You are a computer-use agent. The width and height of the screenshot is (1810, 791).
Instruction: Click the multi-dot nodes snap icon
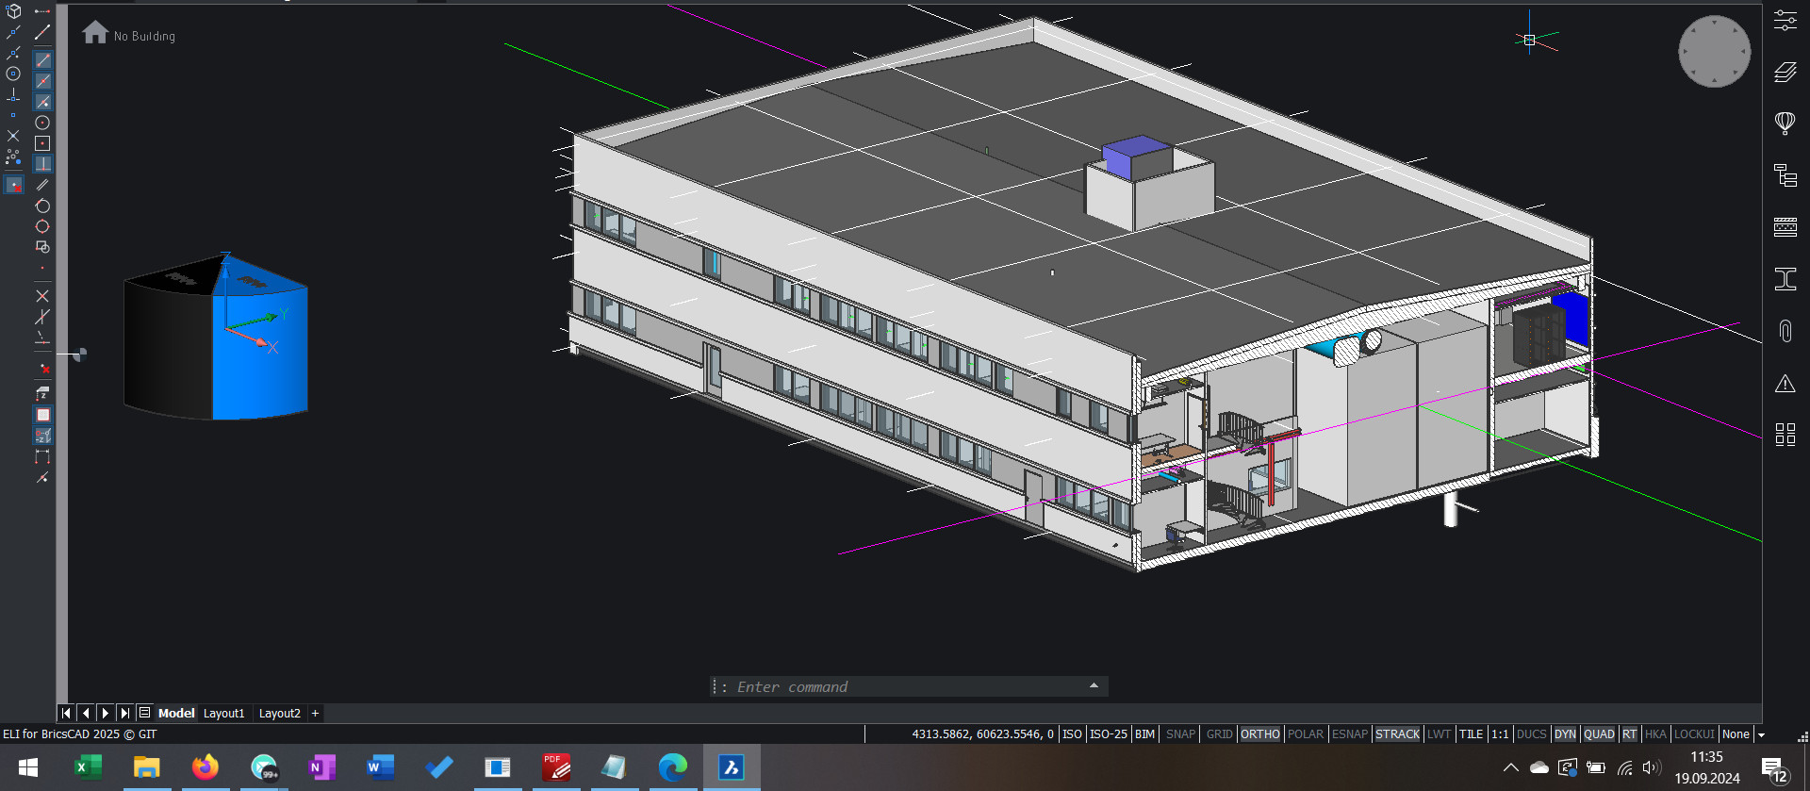pyautogui.click(x=13, y=157)
